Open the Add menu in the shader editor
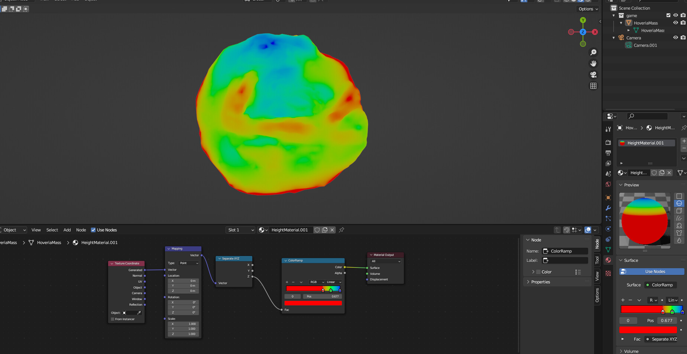 (67, 230)
